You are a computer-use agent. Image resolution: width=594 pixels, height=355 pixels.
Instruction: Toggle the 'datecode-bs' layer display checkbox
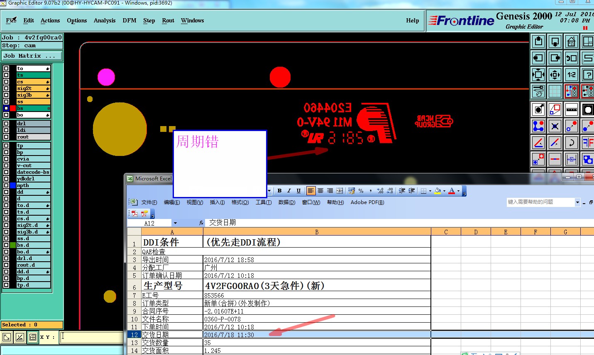click(6, 172)
